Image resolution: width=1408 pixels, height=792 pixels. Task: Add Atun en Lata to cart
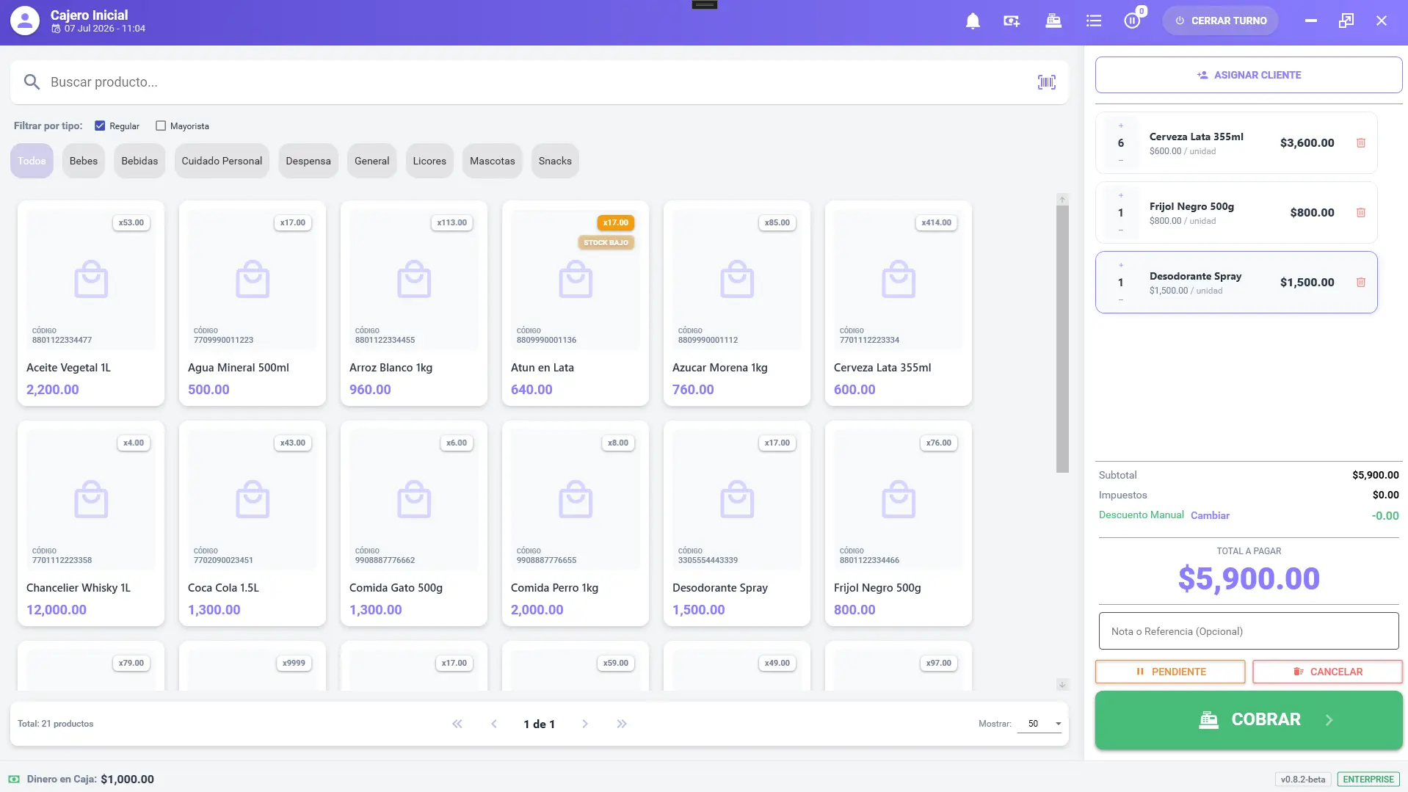576,303
